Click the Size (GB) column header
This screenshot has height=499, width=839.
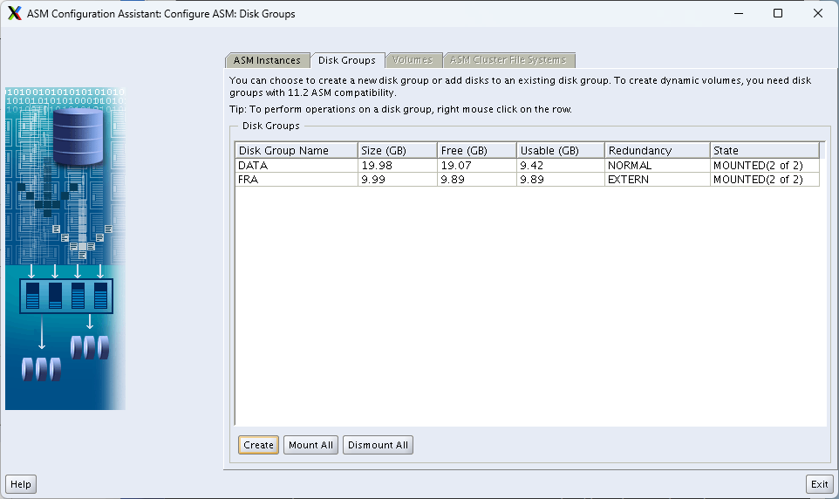(398, 150)
